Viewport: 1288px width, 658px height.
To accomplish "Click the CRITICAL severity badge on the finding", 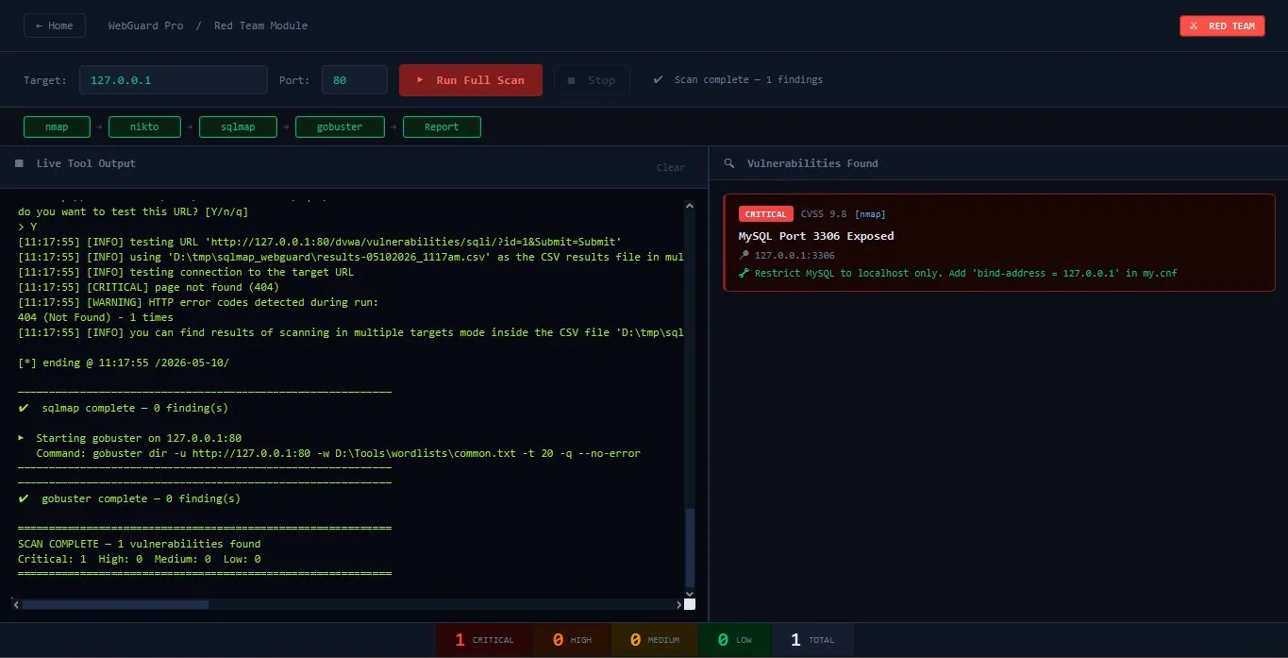I will pyautogui.click(x=765, y=214).
